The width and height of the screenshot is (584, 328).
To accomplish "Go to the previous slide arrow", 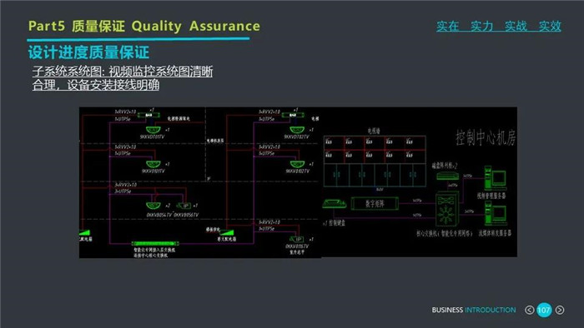I will point(529,310).
